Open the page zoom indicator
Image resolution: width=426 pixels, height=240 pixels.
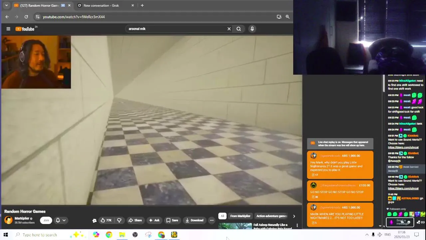[x=288, y=17]
